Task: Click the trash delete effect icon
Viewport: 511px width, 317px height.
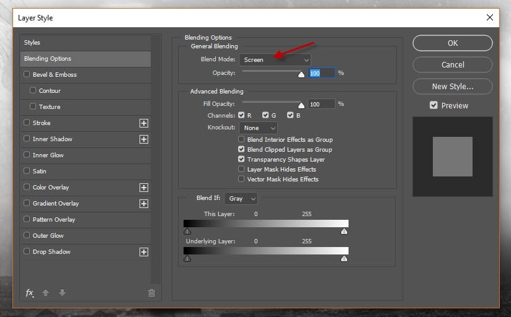Action: coord(151,293)
